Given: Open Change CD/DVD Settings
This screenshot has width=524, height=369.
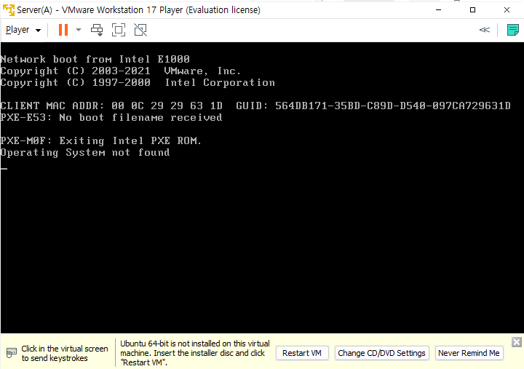Looking at the screenshot, I should pos(381,353).
